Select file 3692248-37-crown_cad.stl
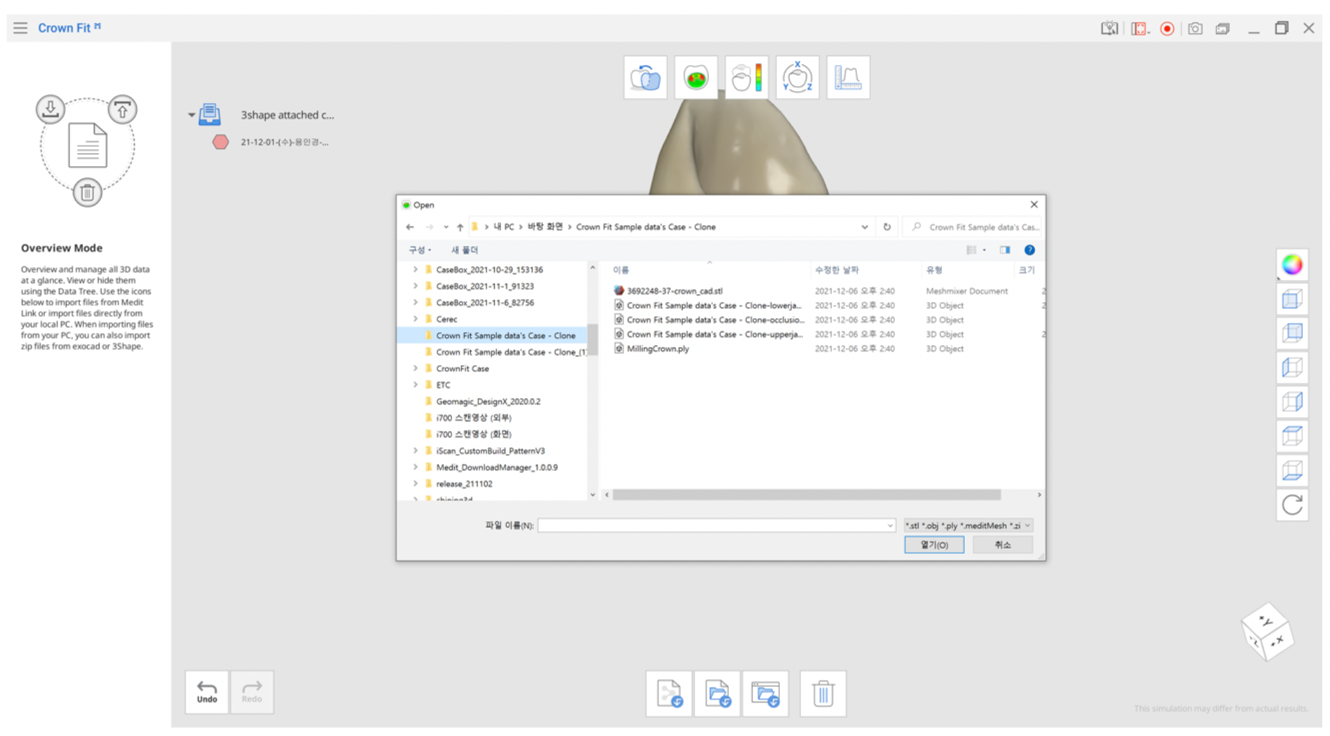1330x736 pixels. tap(674, 291)
